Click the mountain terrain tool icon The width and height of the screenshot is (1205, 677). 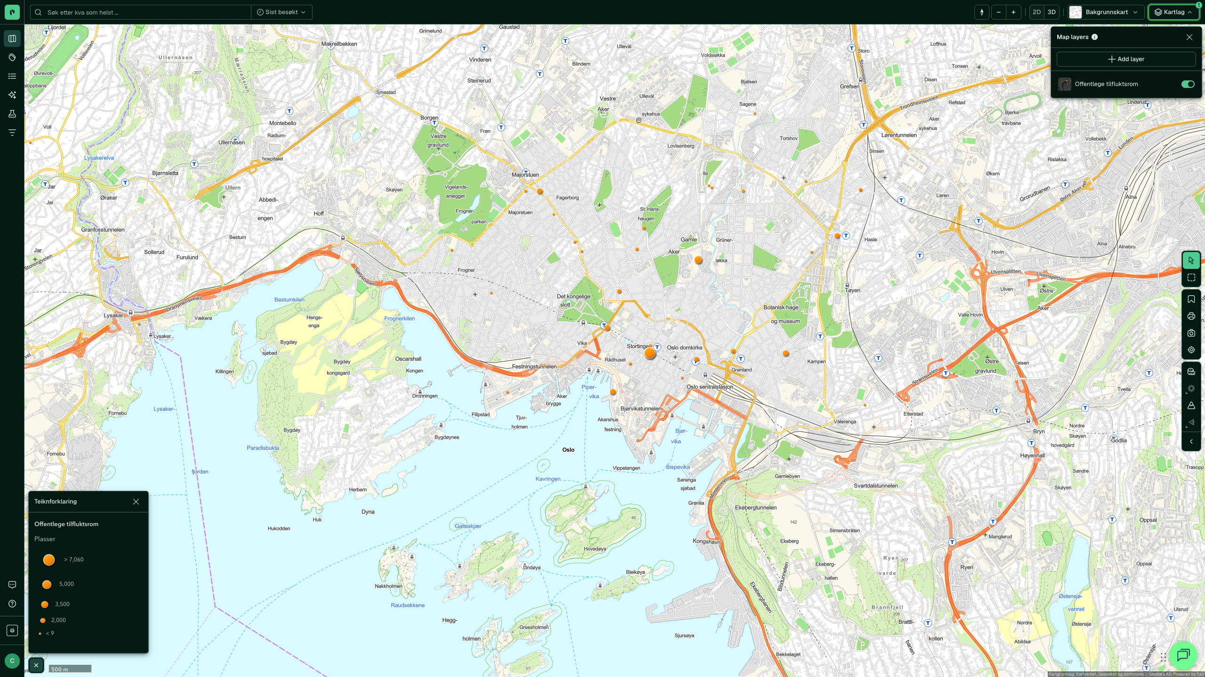[x=1191, y=406]
